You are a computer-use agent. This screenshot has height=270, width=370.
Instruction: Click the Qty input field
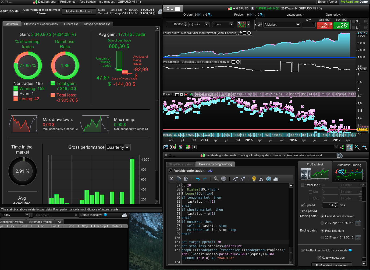point(308,25)
